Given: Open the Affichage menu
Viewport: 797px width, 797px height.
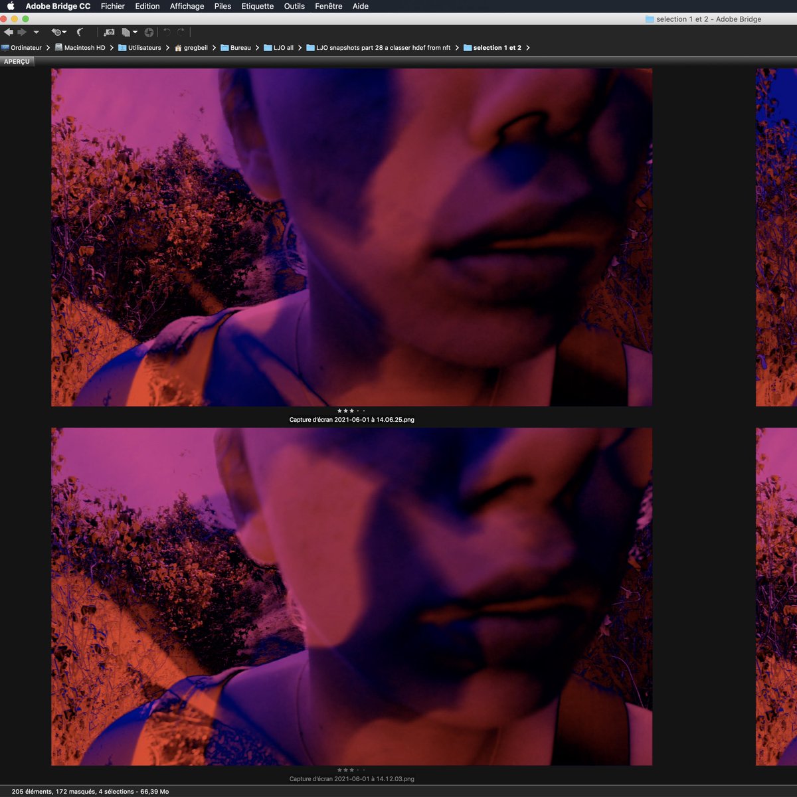Looking at the screenshot, I should [187, 6].
